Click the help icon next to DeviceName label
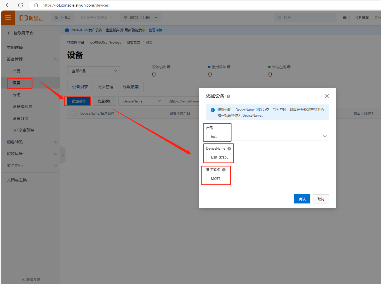Image resolution: width=381 pixels, height=284 pixels. [x=229, y=149]
